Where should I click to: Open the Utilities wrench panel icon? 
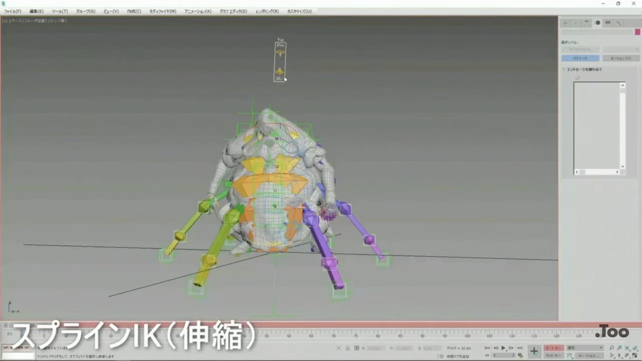pyautogui.click(x=618, y=23)
